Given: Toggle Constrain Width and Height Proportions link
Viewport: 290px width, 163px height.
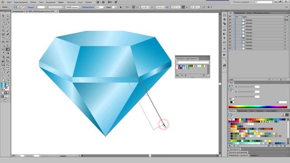Looking at the screenshot, I should pos(183,7).
